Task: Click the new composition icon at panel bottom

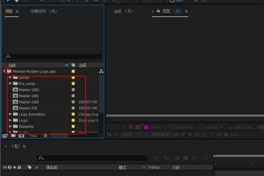Action: (21, 136)
